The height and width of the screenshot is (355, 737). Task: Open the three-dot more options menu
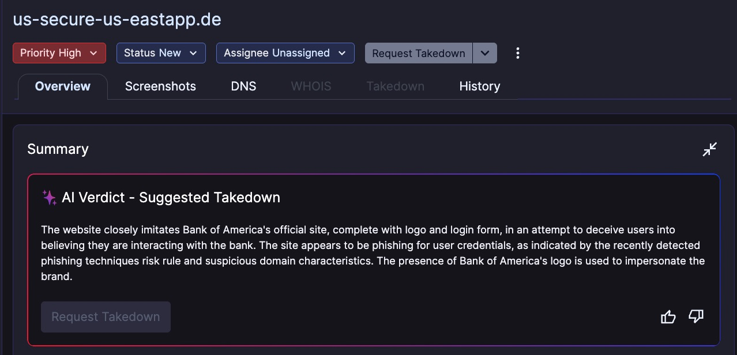(x=518, y=53)
